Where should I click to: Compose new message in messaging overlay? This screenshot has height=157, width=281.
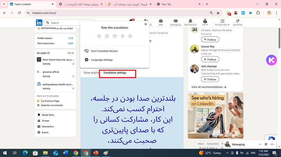tap(266, 144)
